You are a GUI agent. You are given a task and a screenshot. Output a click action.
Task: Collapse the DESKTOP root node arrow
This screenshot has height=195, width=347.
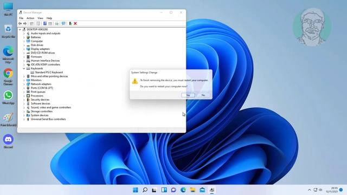pos(20,29)
